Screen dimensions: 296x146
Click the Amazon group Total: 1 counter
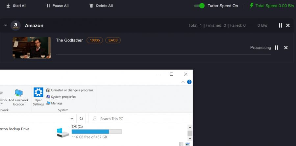point(195,25)
